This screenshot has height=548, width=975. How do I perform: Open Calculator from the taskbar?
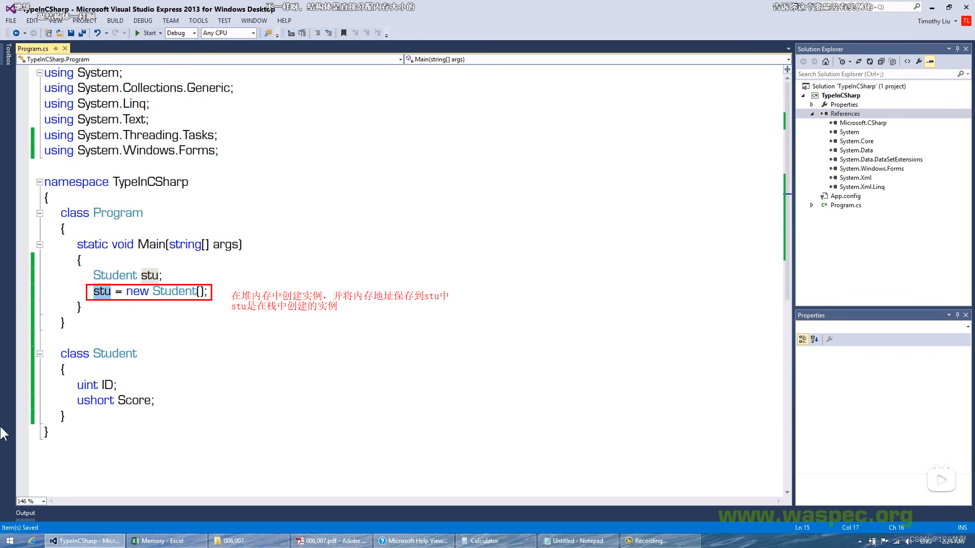496,541
